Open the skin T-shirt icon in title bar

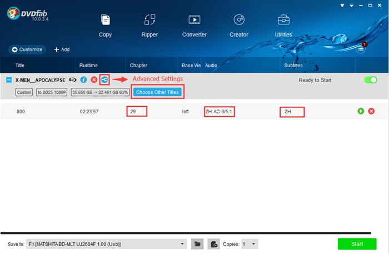pos(342,5)
